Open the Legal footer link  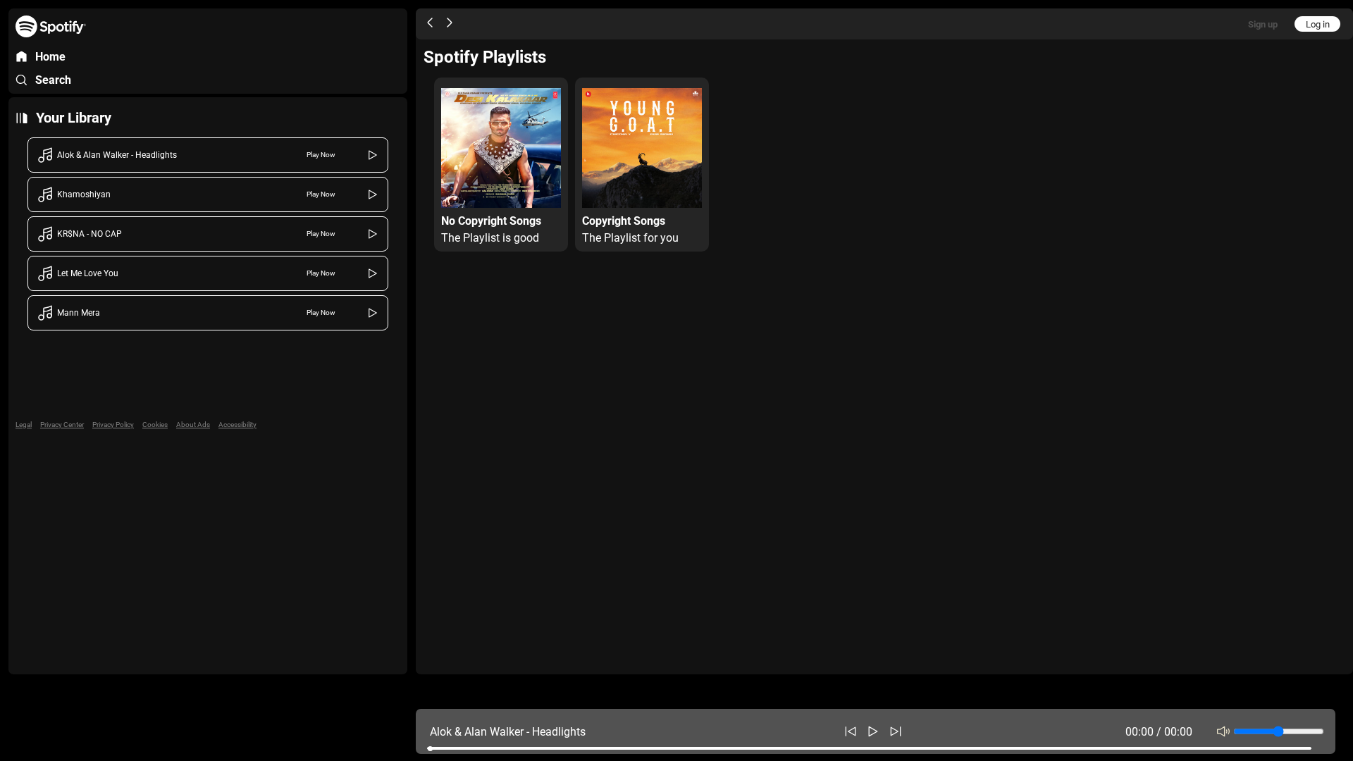pos(23,425)
